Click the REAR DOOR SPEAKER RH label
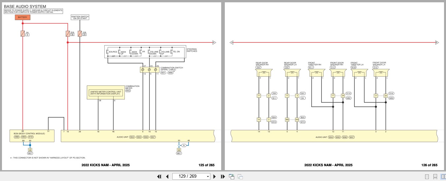 tap(262, 64)
